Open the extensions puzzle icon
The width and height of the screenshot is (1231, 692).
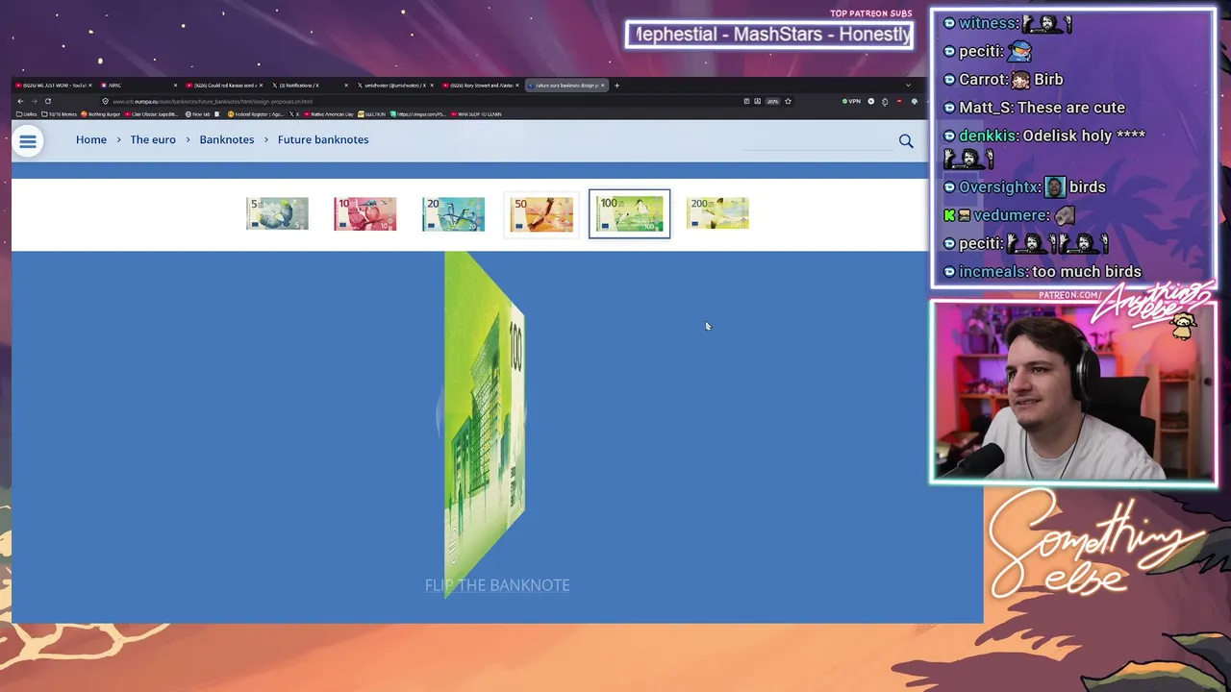[885, 101]
